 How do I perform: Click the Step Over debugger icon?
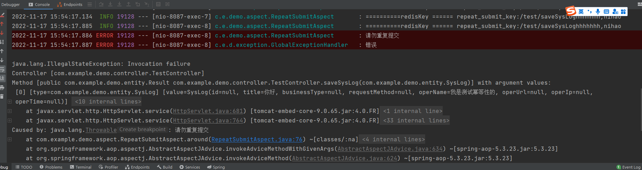point(101,4)
